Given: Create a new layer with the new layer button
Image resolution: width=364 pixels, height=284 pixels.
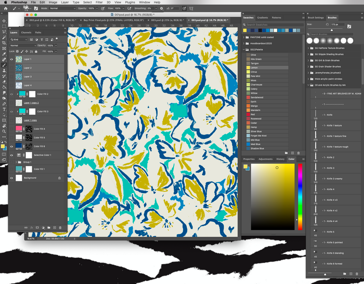Looking at the screenshot, I should tap(54, 227).
